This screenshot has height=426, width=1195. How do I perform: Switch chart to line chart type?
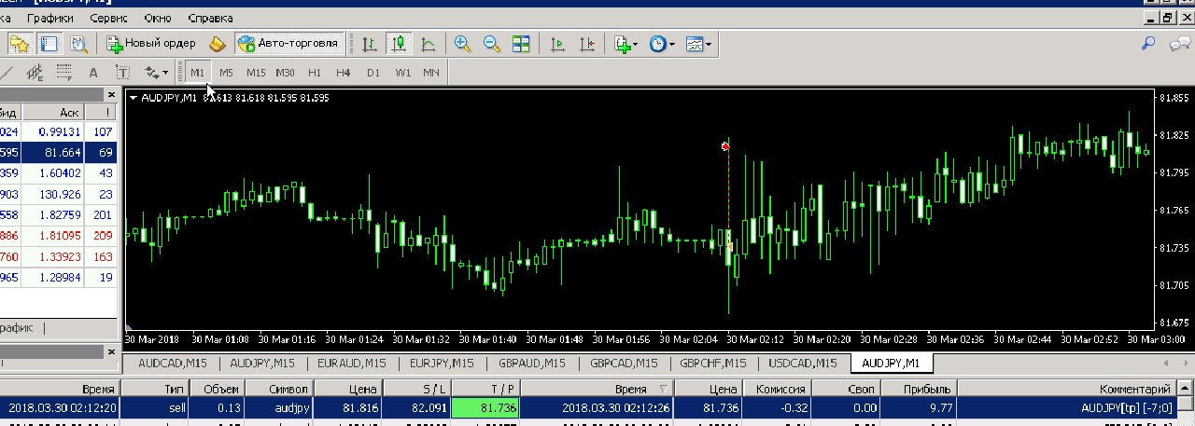(x=429, y=43)
